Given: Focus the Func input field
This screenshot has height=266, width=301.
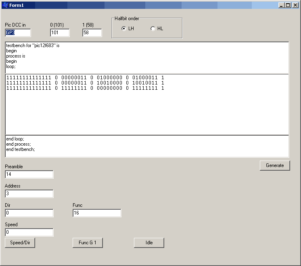Looking at the screenshot, I should (x=97, y=213).
